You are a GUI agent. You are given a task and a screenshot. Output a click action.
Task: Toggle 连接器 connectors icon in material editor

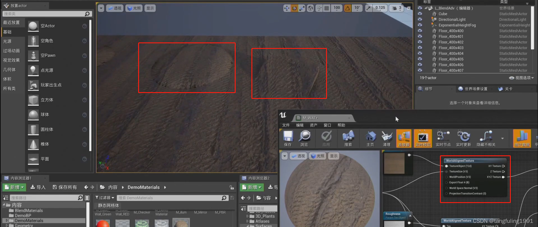click(404, 138)
